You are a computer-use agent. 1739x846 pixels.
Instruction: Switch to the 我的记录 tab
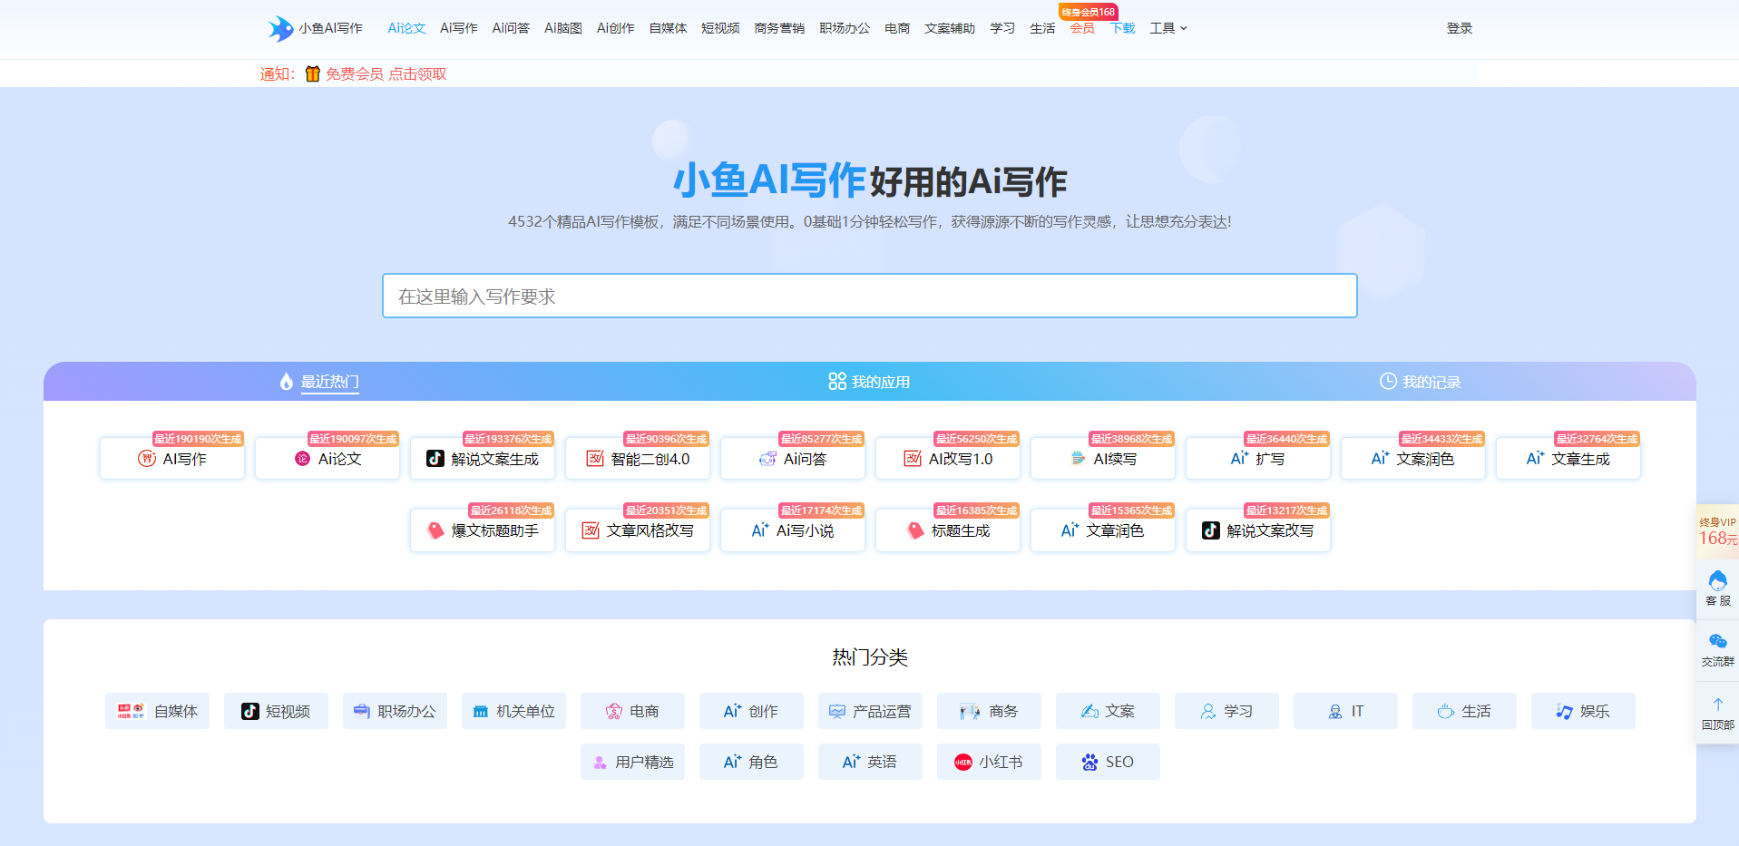1420,382
